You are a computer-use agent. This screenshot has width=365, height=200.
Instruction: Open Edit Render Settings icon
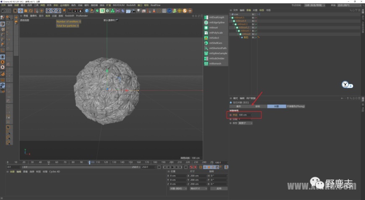click(80, 11)
